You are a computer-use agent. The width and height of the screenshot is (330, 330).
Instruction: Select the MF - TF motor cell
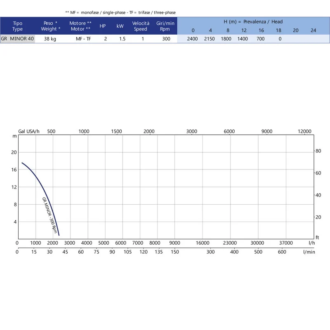(83, 39)
